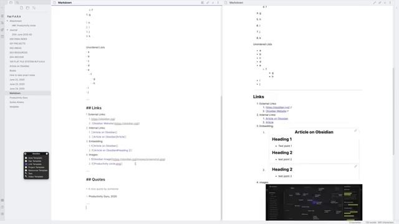Select the Markdown note in file list

point(27,93)
